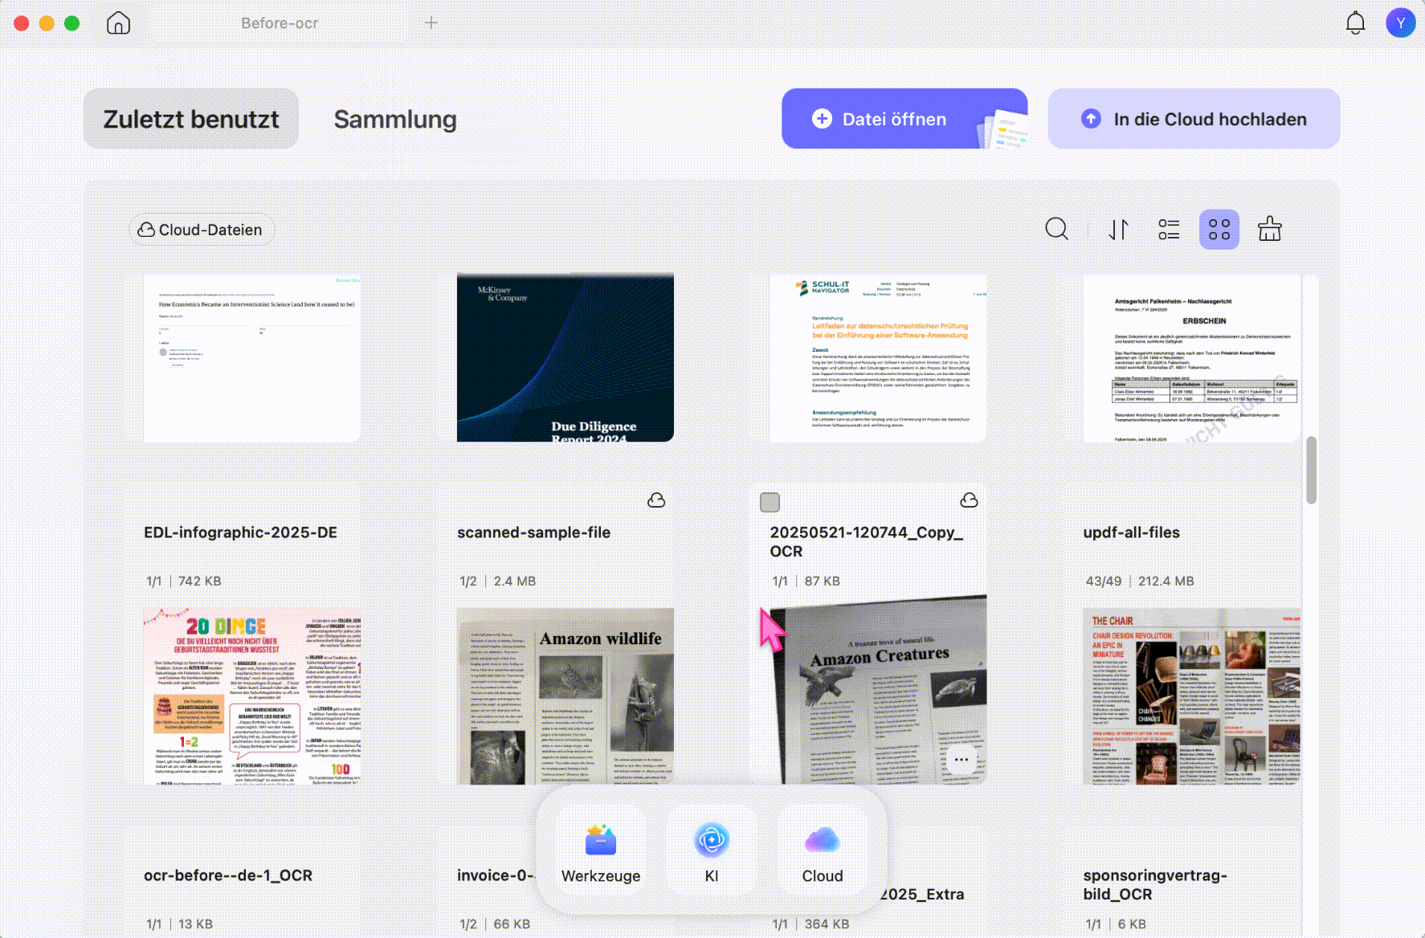
Task: Select file name scanned-sample-file
Action: pyautogui.click(x=533, y=532)
